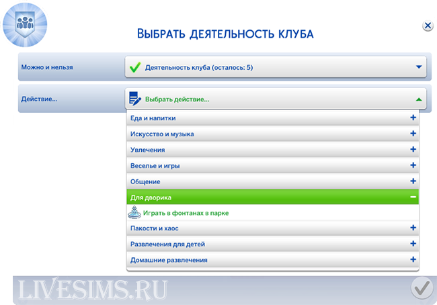Close the club activity dialog
Viewport: 437px width, 305px height.
pos(428,26)
